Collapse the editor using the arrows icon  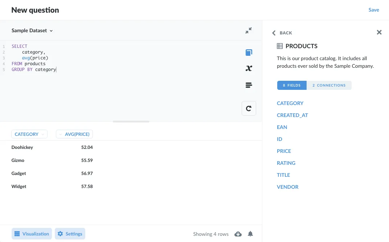pyautogui.click(x=248, y=30)
